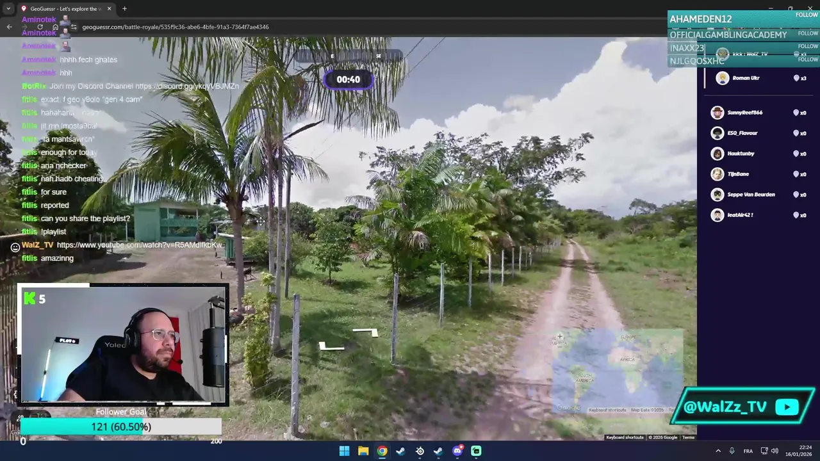Zoom in on the mini map plus
This screenshot has height=461, width=820.
tap(560, 337)
